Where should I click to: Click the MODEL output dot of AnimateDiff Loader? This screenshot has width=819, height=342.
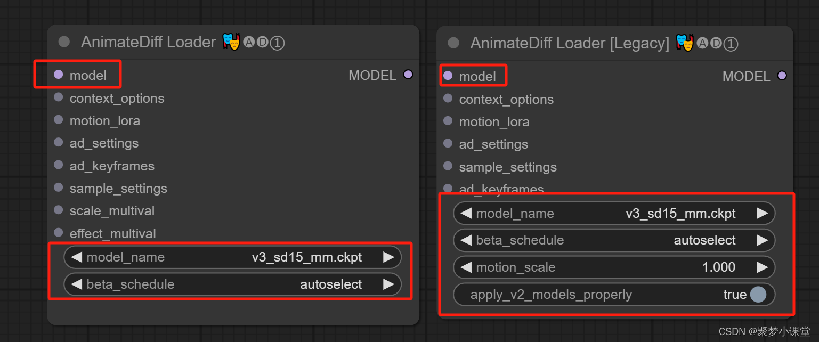pyautogui.click(x=408, y=75)
